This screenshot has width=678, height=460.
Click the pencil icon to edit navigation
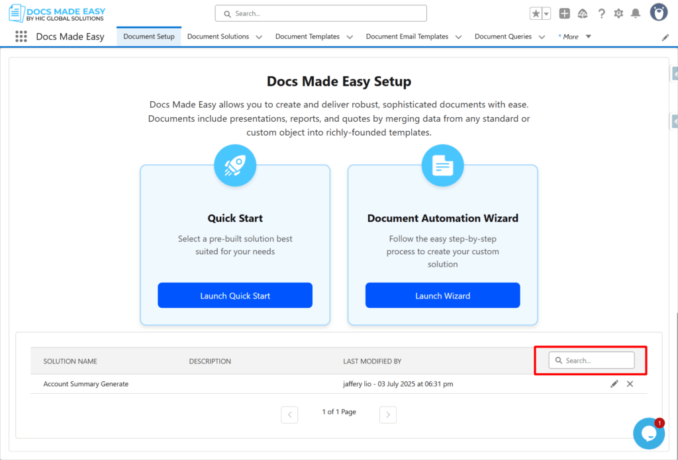(x=665, y=38)
